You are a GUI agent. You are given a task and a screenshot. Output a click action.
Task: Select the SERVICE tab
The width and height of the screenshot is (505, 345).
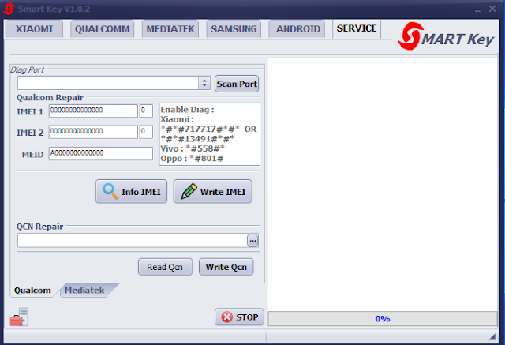pyautogui.click(x=357, y=28)
